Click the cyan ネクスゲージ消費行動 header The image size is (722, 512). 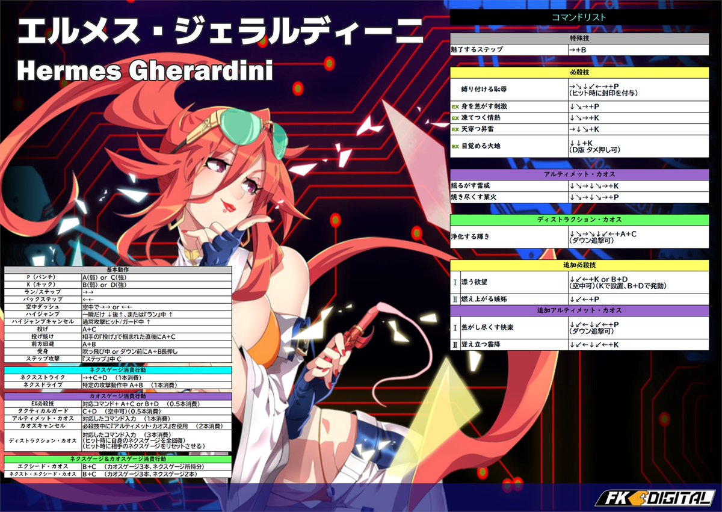[x=118, y=370]
